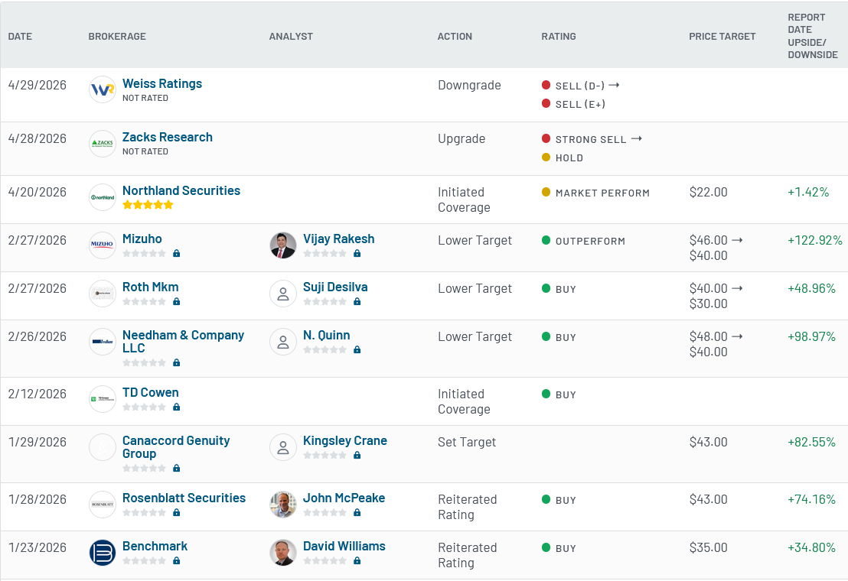
Task: Open the TD Cowen brokerage link
Action: coord(150,392)
